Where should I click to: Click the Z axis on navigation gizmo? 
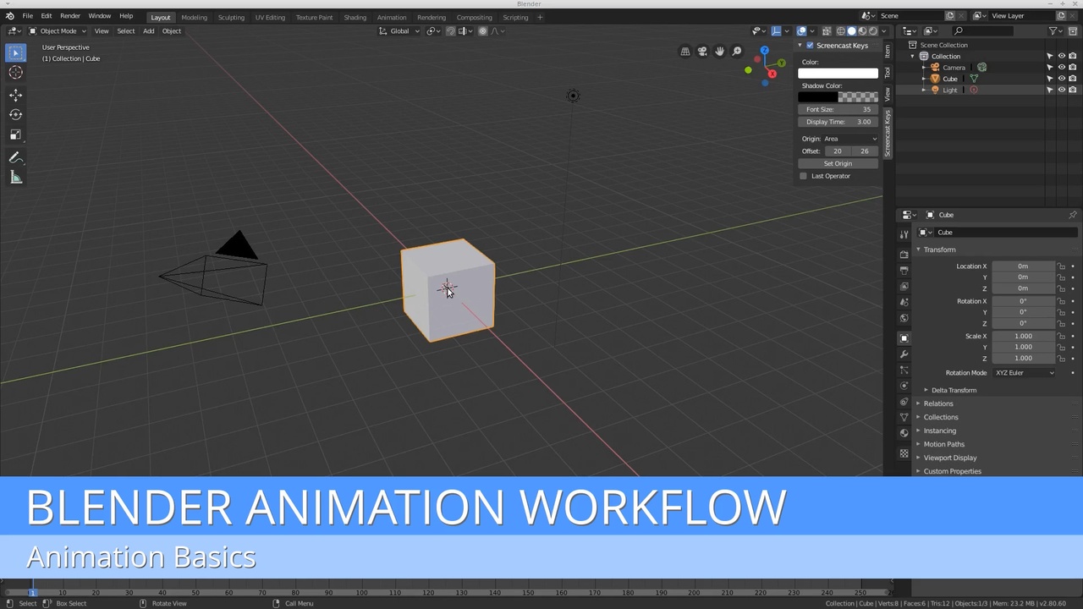tap(764, 51)
